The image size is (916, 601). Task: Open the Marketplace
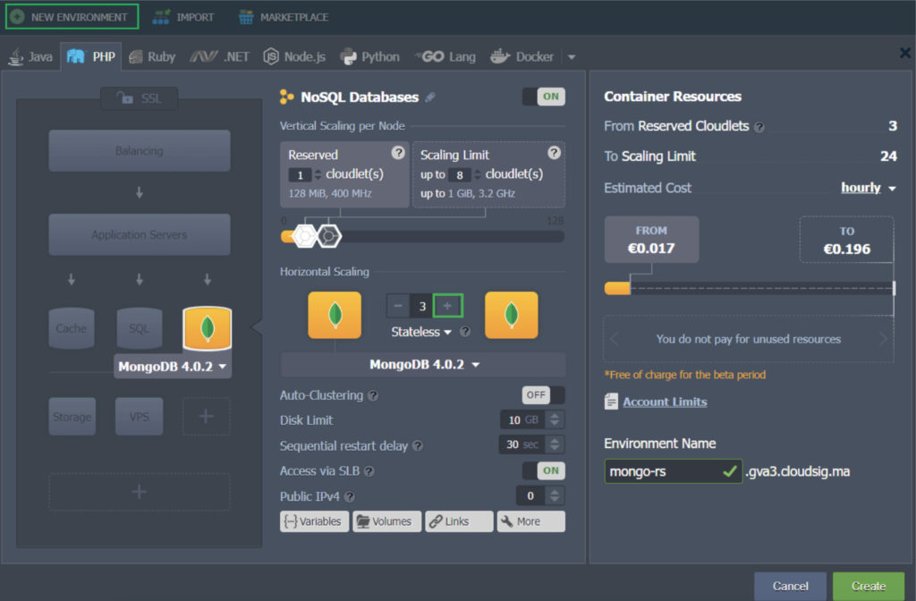284,17
